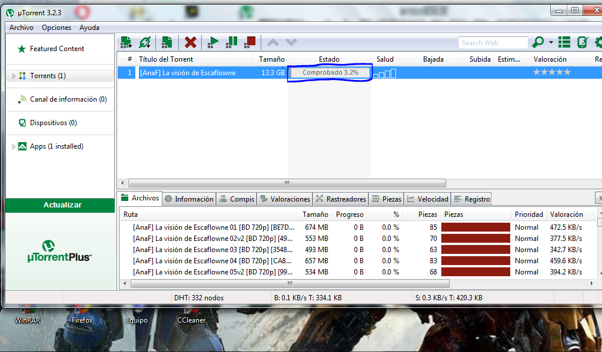Select Escaflowne 04 file row
The image size is (602, 352).
pyautogui.click(x=357, y=261)
